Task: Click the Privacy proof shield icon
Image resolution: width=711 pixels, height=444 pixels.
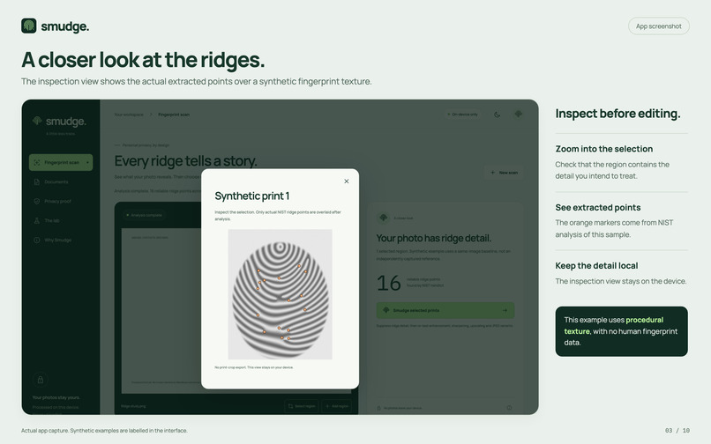Action: tap(37, 201)
